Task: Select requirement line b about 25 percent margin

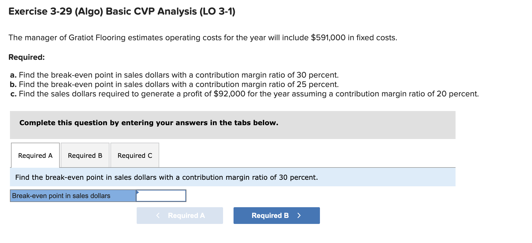Action: [x=174, y=84]
